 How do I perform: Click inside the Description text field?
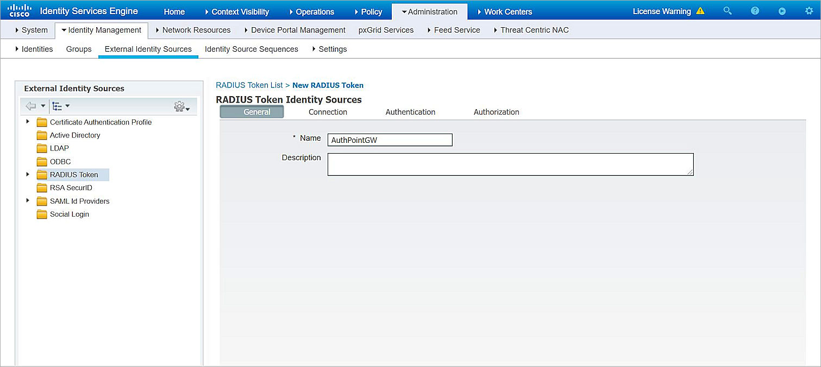[x=510, y=164]
